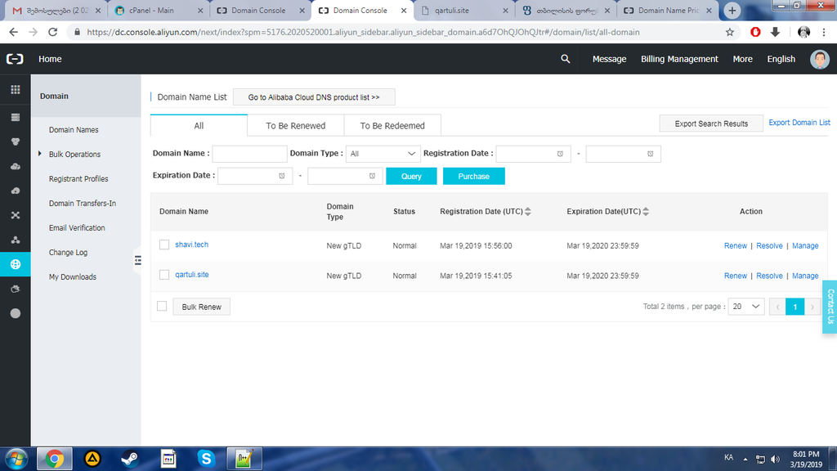Image resolution: width=837 pixels, height=471 pixels.
Task: Expand Bulk Operations in the sidebar
Action: coord(74,155)
